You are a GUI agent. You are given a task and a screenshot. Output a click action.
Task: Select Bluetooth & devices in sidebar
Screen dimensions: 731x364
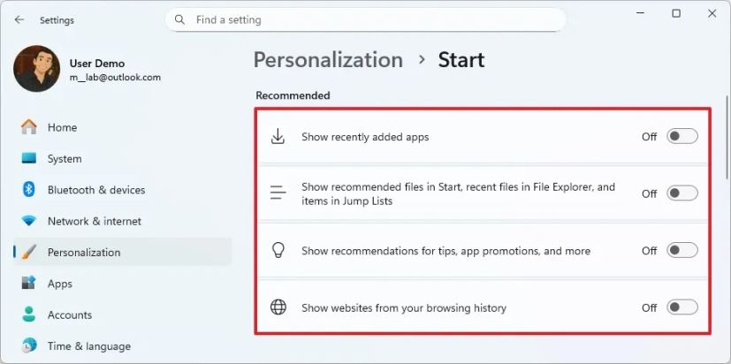(95, 190)
